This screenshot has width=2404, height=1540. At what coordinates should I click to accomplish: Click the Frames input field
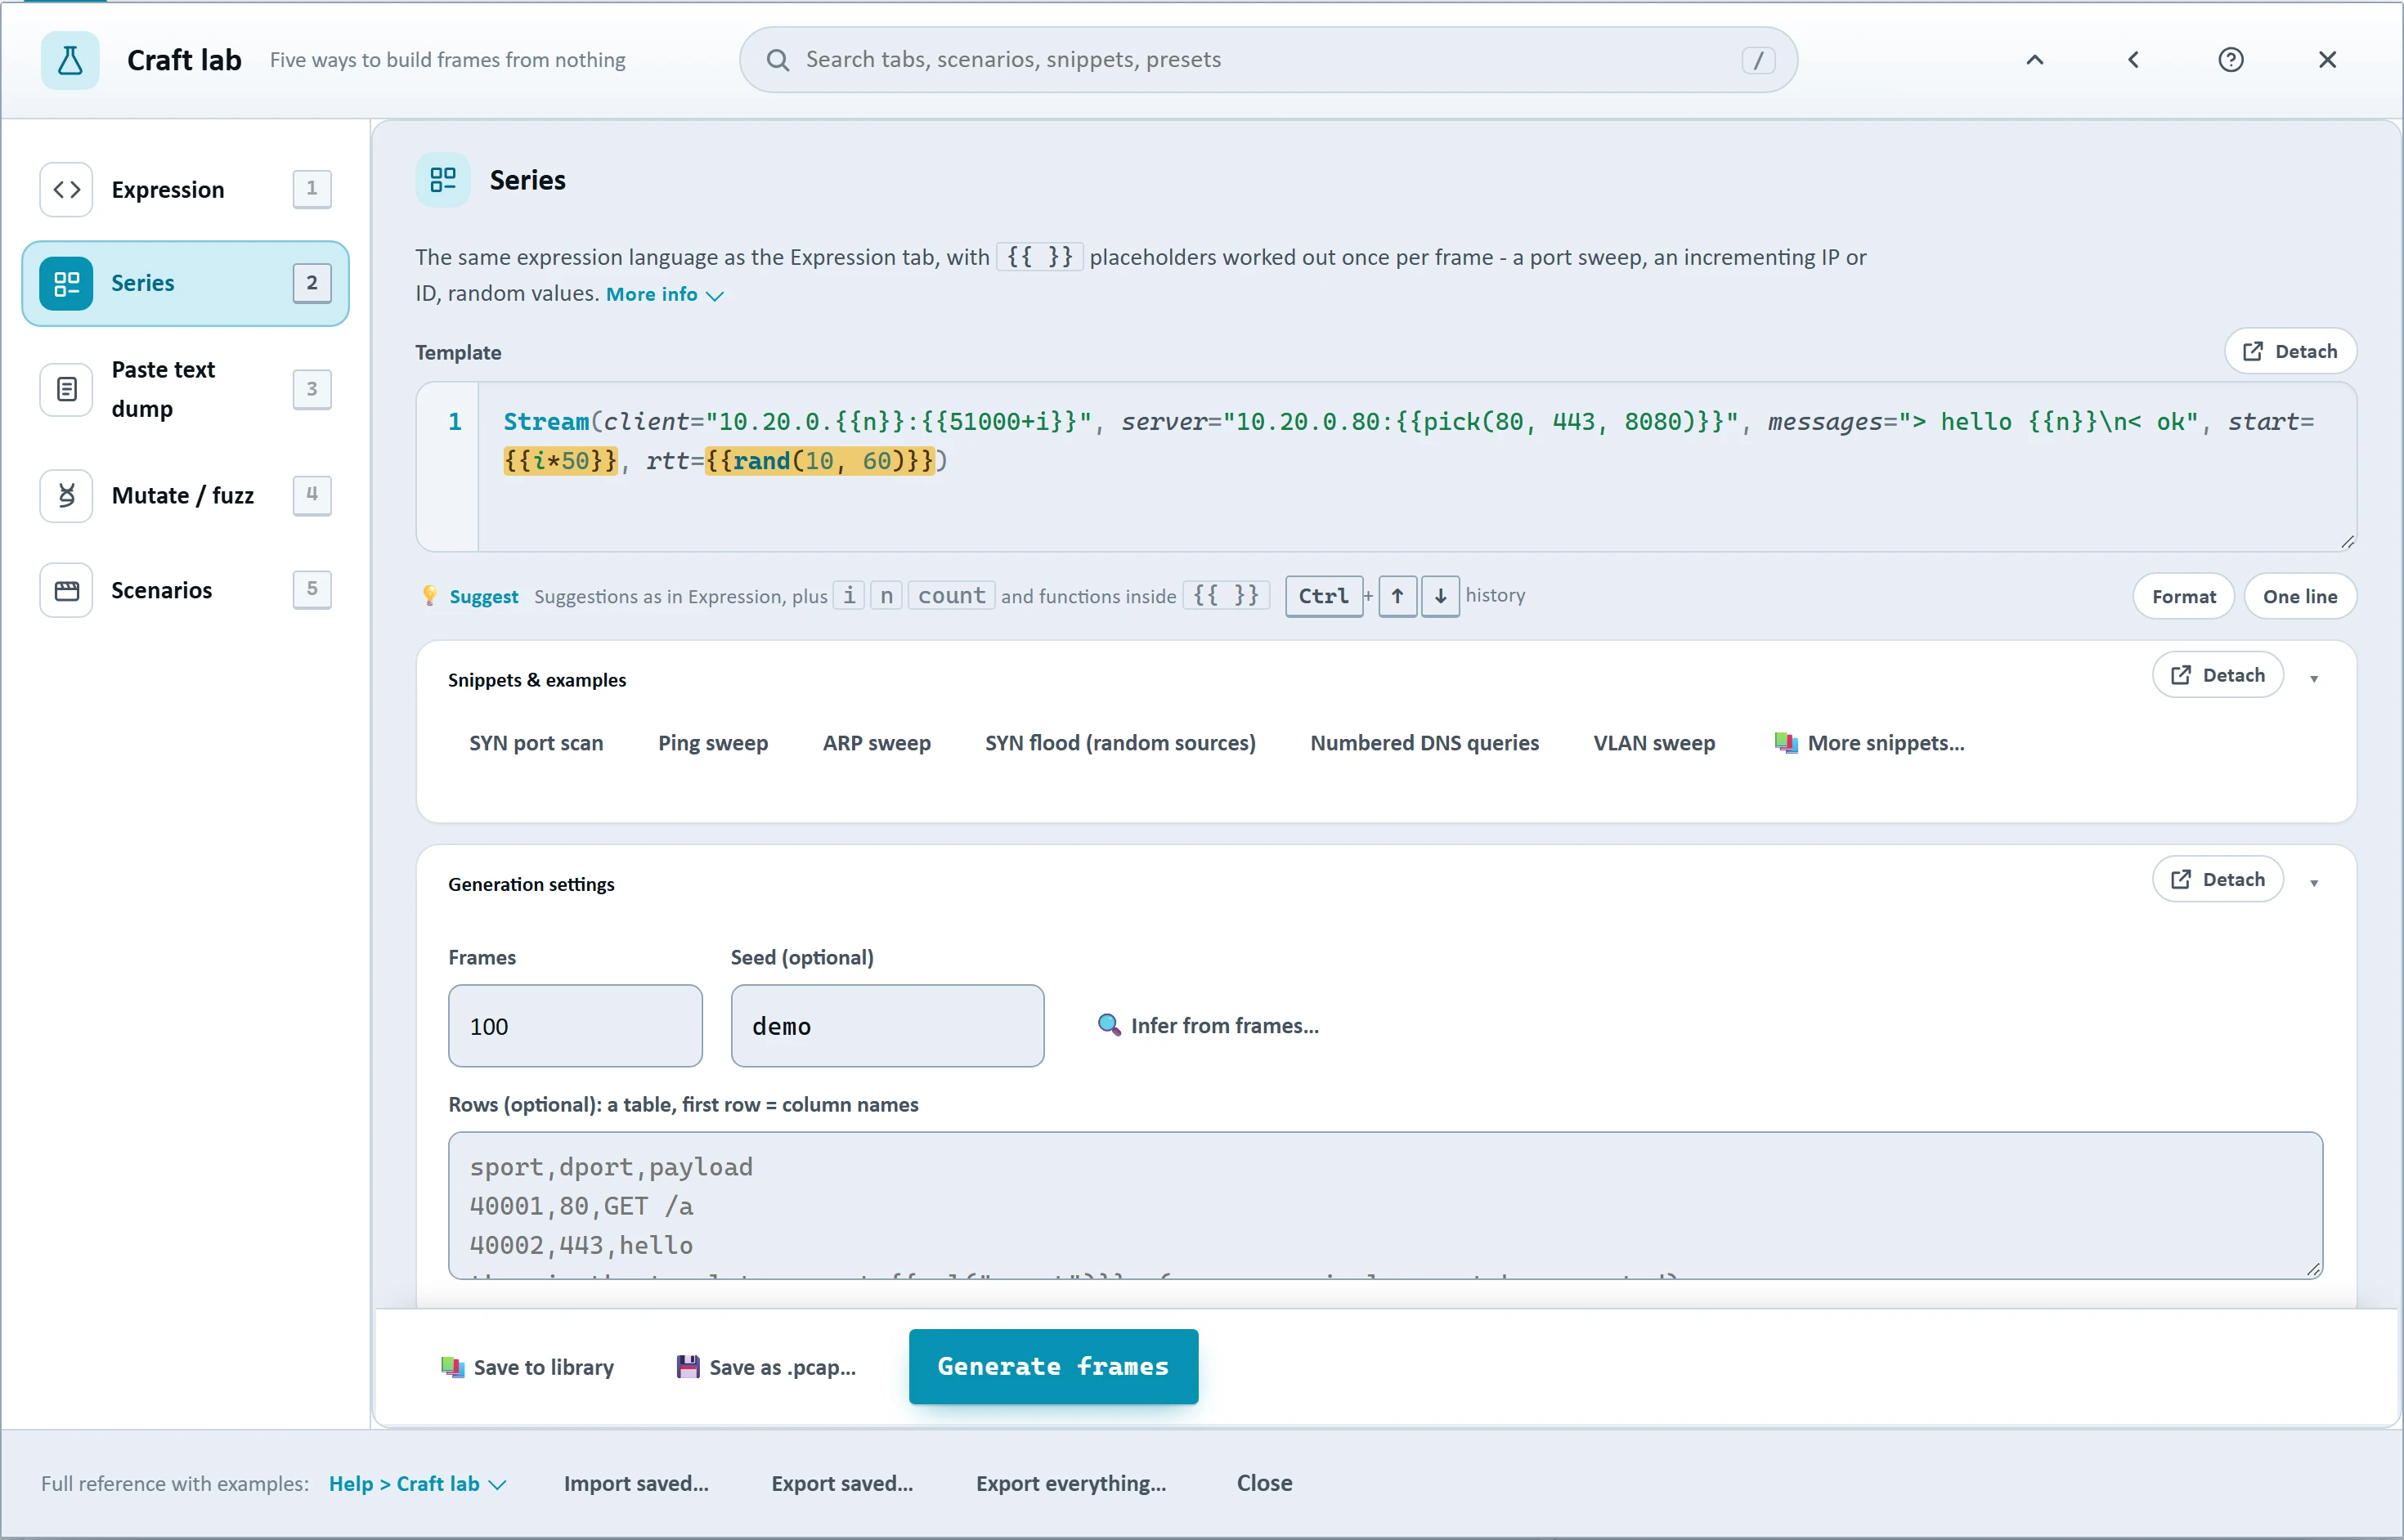[x=575, y=1026]
